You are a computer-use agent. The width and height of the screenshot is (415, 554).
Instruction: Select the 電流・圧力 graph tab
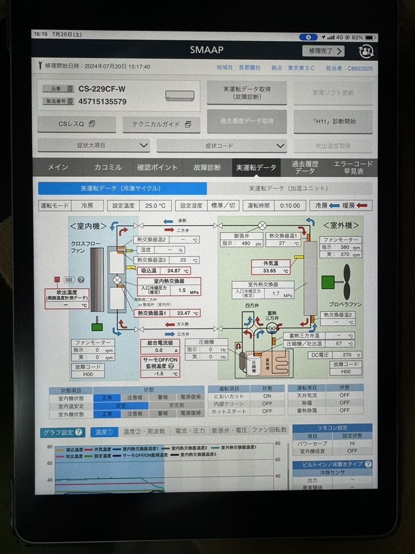[x=190, y=431]
